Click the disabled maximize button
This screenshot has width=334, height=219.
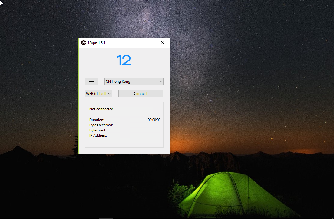click(x=149, y=43)
